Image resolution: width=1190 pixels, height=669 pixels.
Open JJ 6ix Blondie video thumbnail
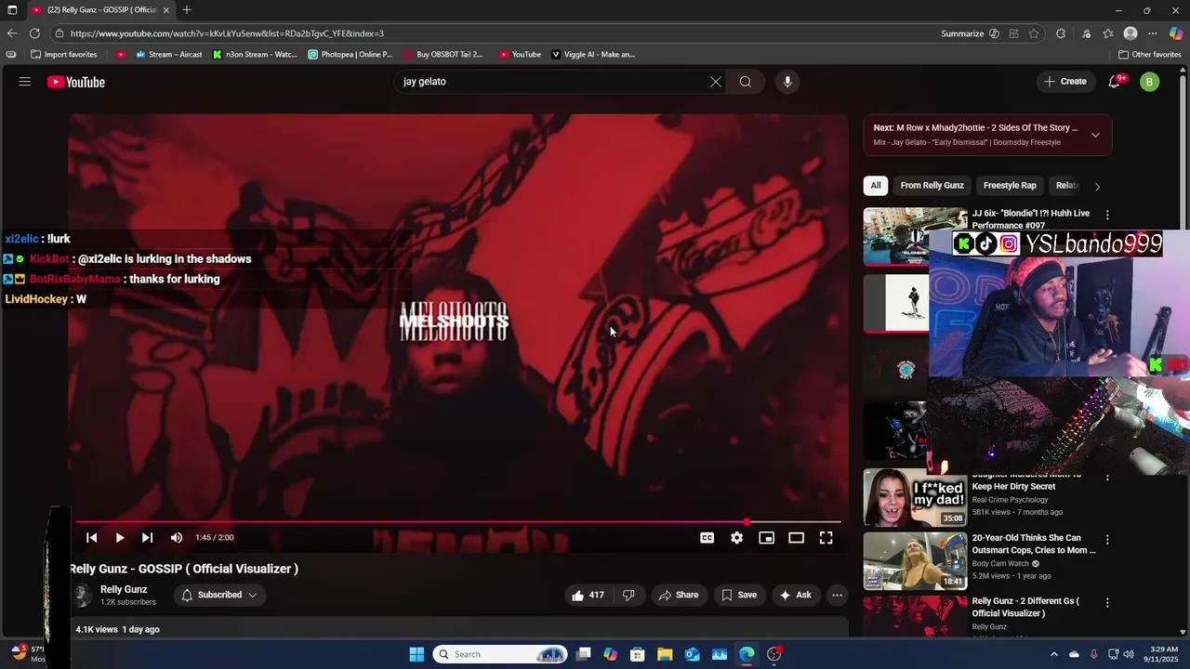click(896, 236)
